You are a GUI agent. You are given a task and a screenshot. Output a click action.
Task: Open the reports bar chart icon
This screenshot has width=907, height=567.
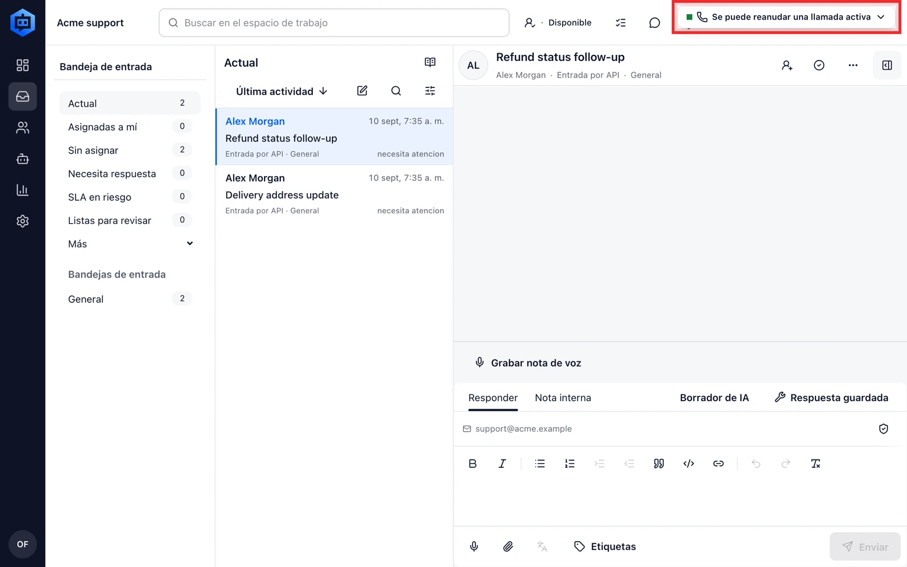22,190
